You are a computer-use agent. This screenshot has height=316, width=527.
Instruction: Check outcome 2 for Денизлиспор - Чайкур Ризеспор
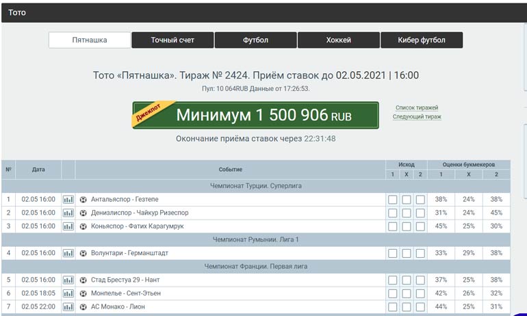[420, 213]
